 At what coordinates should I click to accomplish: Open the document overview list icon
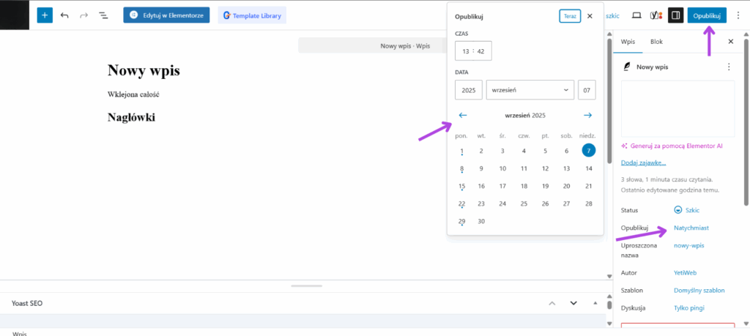coord(103,15)
